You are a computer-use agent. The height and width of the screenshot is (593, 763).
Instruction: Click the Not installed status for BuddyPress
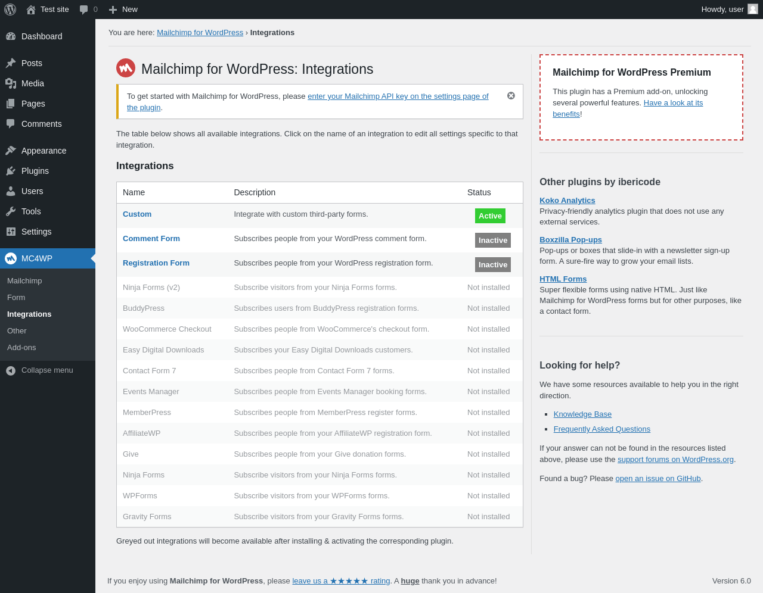pyautogui.click(x=489, y=308)
